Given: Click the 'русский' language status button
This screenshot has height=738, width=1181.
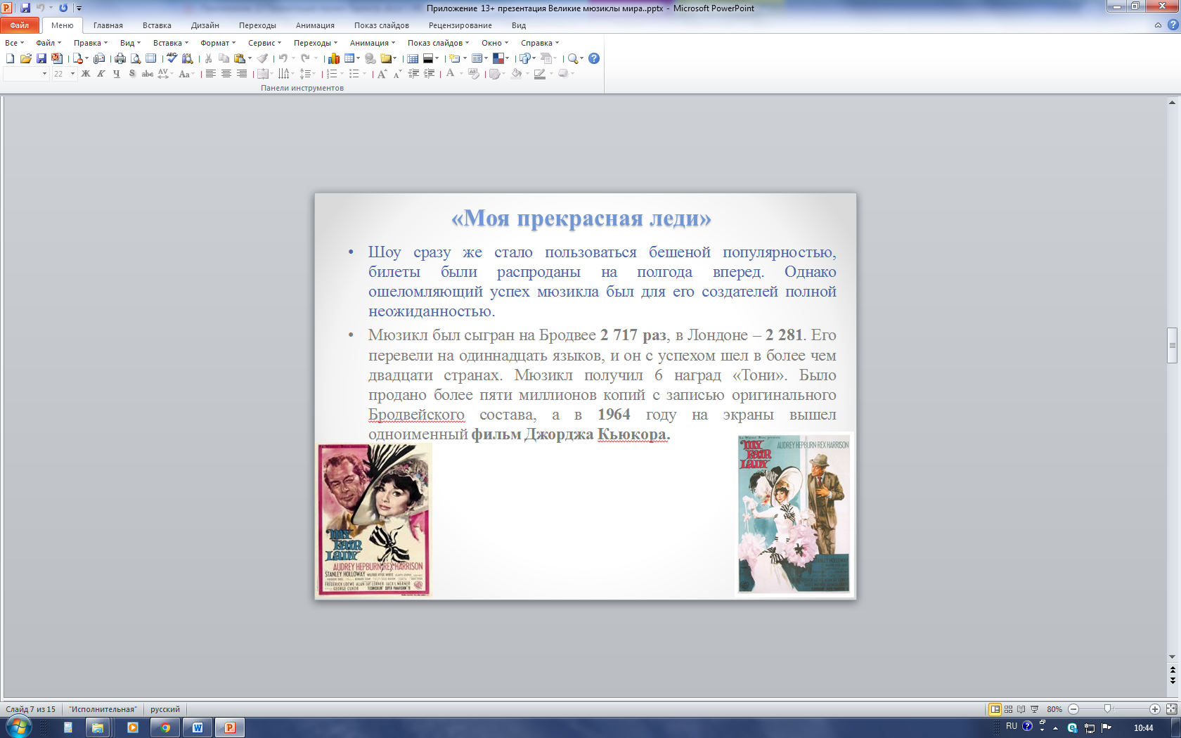Looking at the screenshot, I should tap(165, 709).
